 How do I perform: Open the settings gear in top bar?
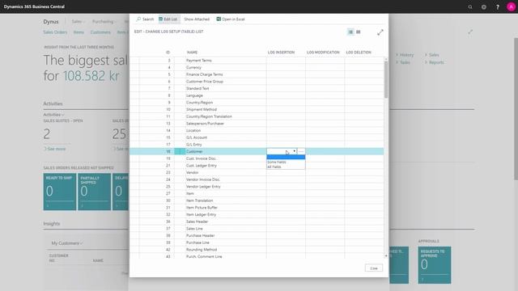(x=484, y=7)
